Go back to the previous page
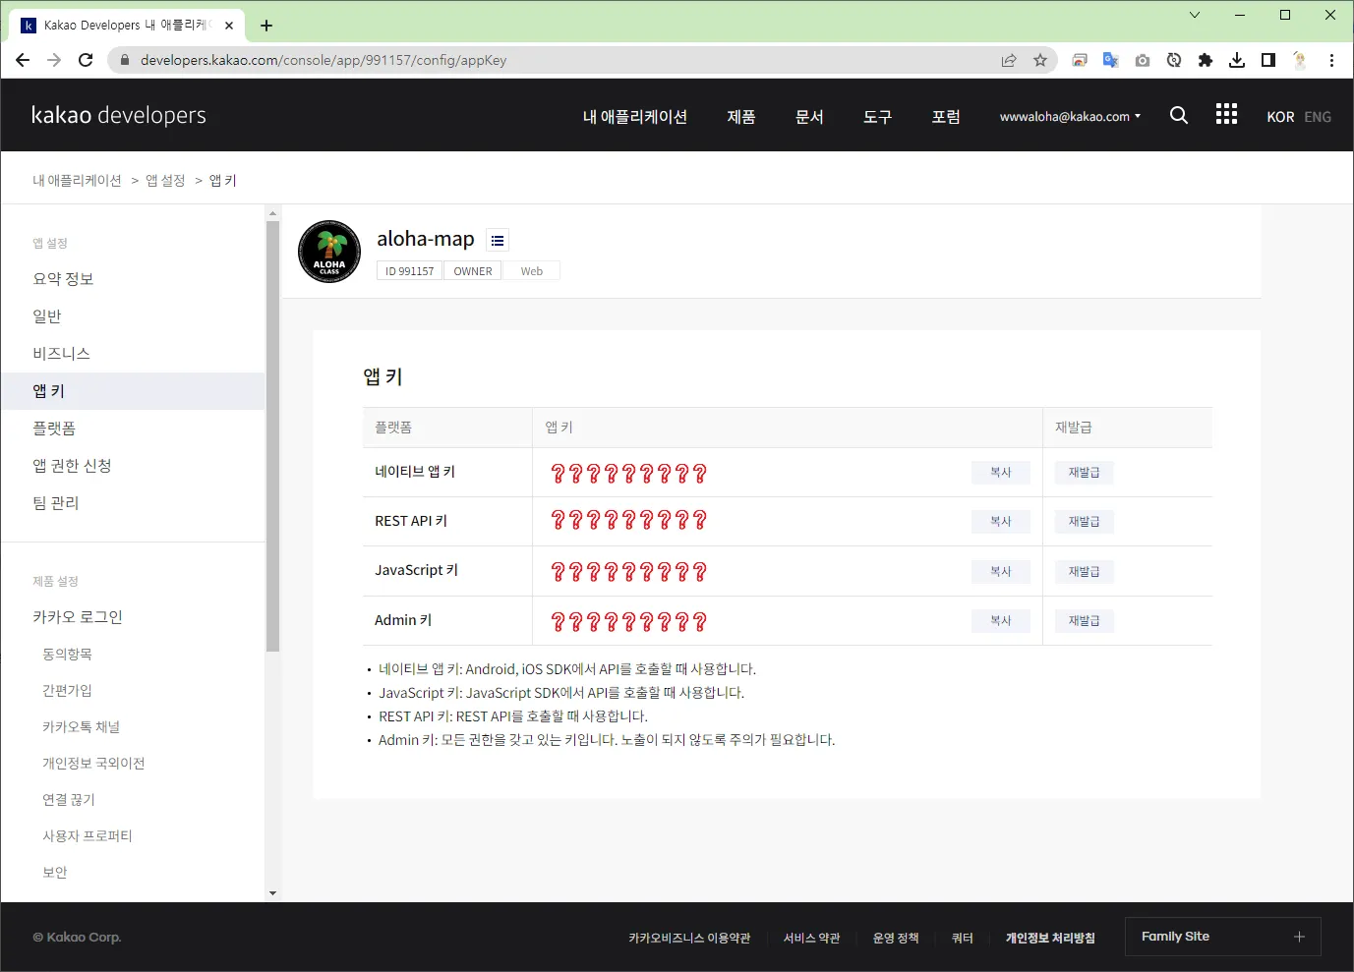Image resolution: width=1354 pixels, height=972 pixels. [23, 60]
